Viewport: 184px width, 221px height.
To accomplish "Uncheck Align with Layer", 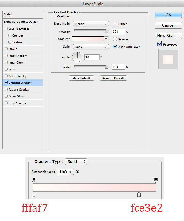I will pyautogui.click(x=115, y=47).
